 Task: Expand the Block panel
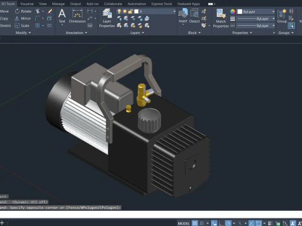pyautogui.click(x=194, y=33)
